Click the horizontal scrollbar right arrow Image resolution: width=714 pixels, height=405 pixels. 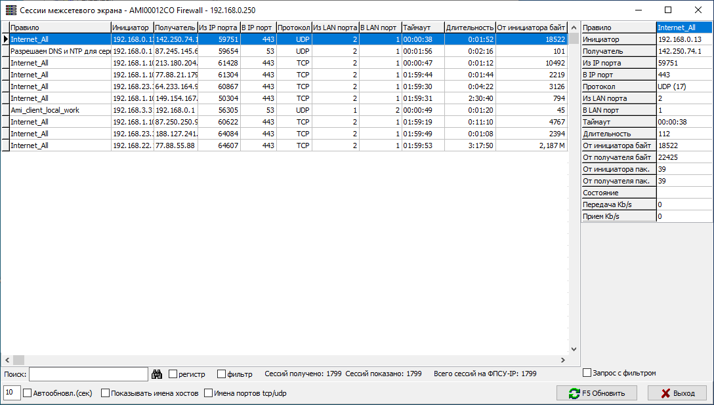click(x=562, y=360)
